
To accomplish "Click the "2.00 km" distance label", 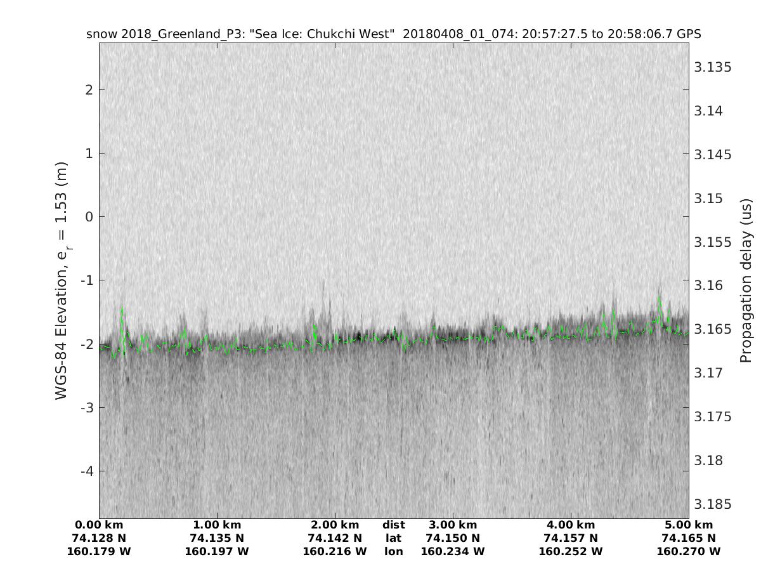I will pos(335,525).
